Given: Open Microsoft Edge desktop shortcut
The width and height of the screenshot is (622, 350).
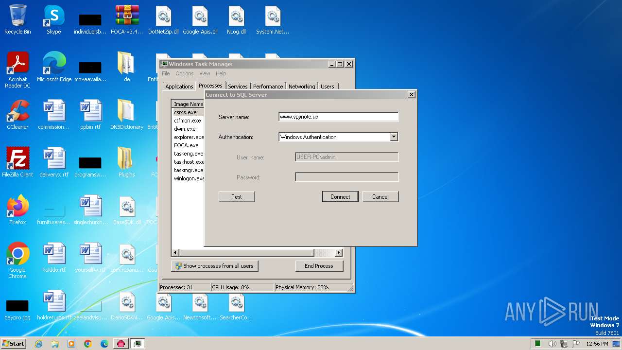Looking at the screenshot, I should (54, 67).
